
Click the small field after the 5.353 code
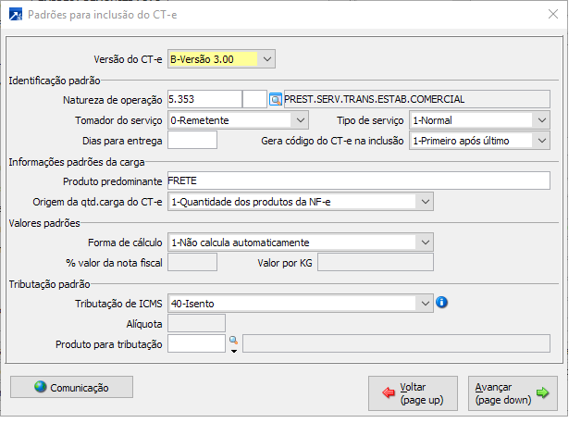coord(254,99)
